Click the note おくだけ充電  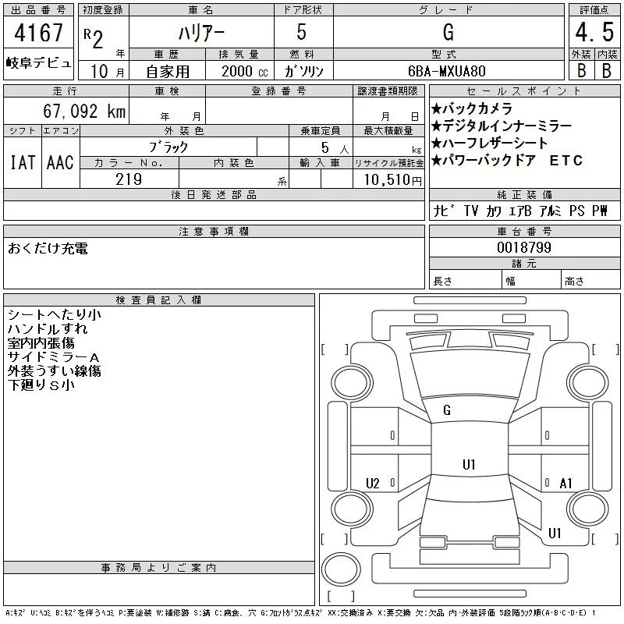tap(48, 248)
